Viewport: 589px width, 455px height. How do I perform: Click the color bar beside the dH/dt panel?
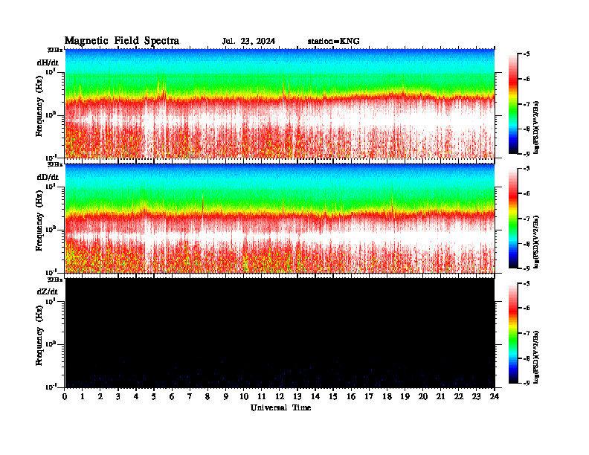[513, 103]
